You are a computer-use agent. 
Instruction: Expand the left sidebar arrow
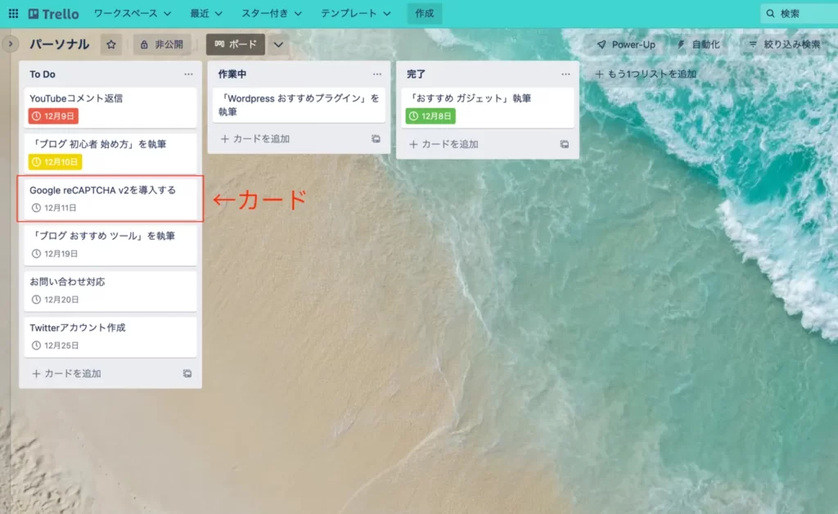(10, 44)
